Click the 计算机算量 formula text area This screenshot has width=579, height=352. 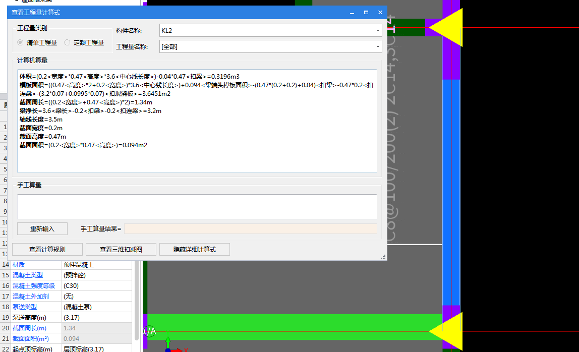pos(197,121)
